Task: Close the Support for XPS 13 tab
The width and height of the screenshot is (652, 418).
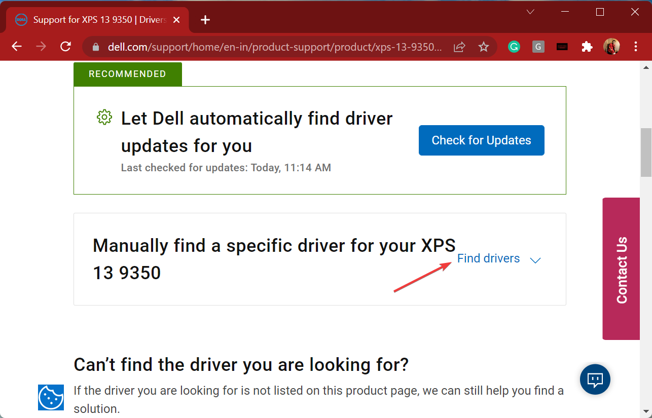Action: [176, 20]
